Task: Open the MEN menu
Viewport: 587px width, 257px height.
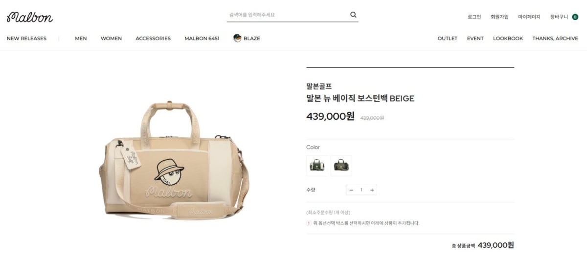Action: tap(81, 39)
